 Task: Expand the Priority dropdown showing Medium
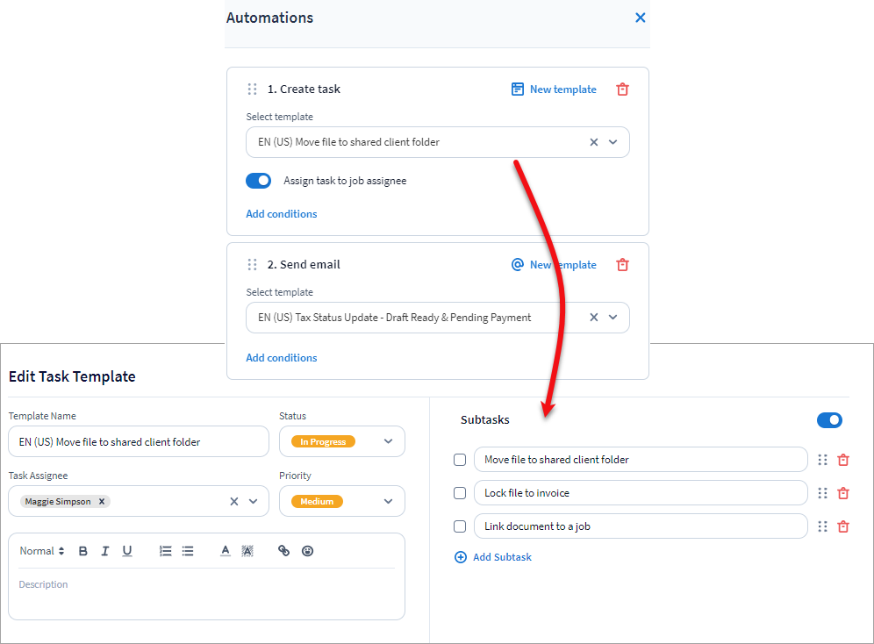click(388, 502)
